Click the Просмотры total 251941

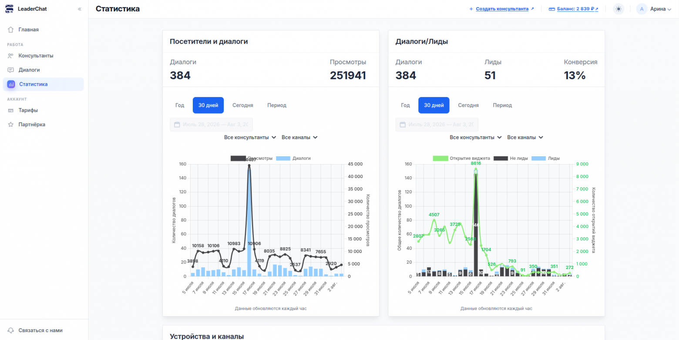click(x=348, y=76)
